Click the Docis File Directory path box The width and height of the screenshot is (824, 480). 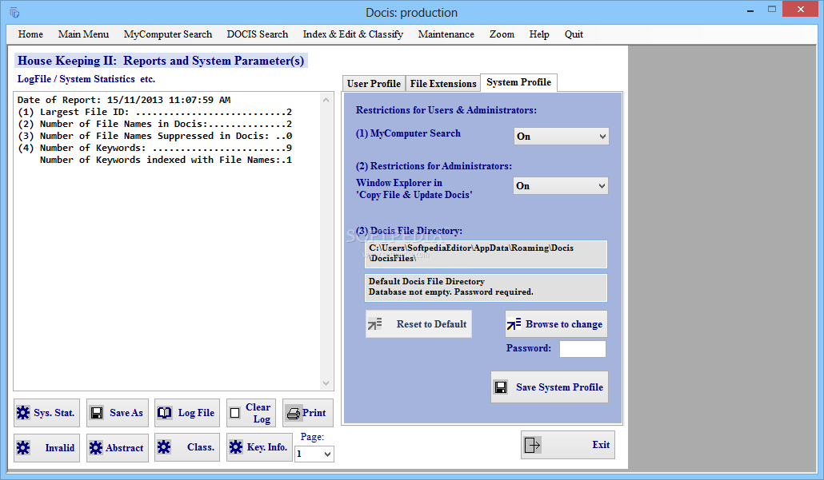point(486,254)
